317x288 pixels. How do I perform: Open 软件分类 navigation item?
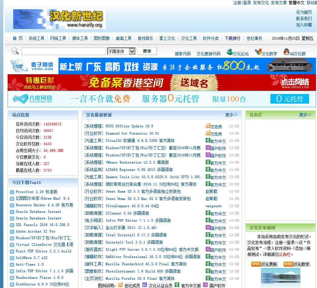(211, 38)
